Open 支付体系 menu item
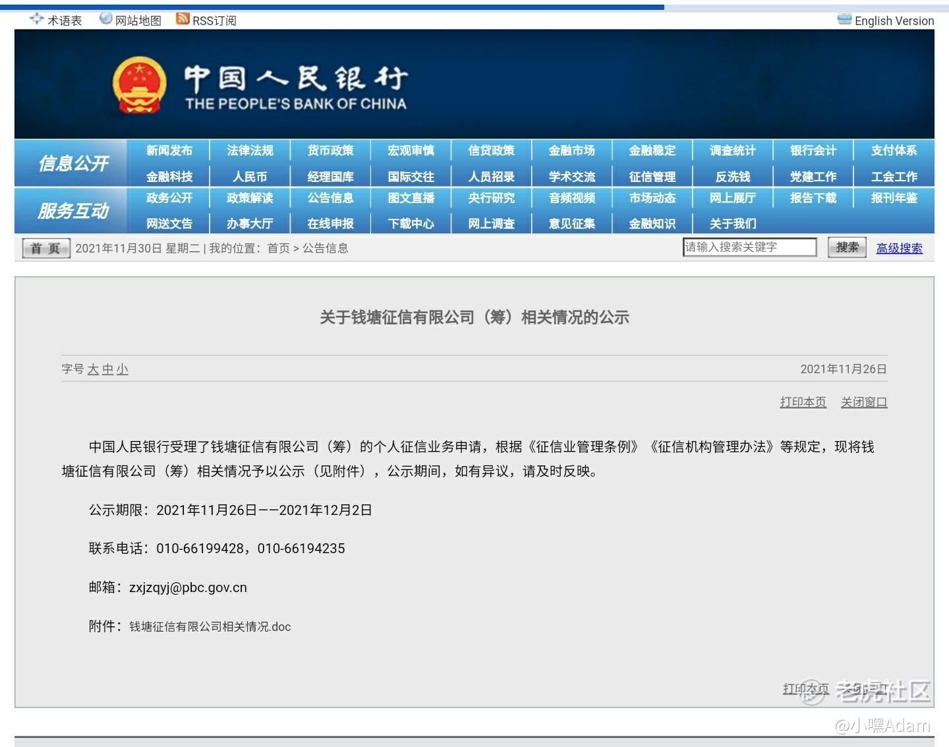949x747 pixels. [894, 150]
